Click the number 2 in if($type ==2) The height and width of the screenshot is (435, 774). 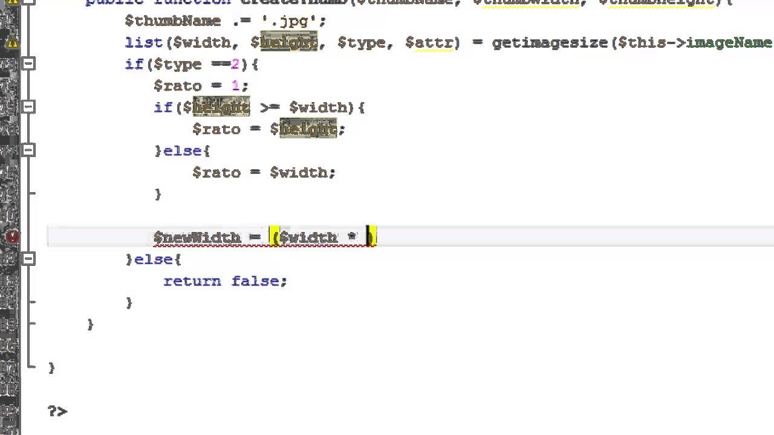[235, 64]
